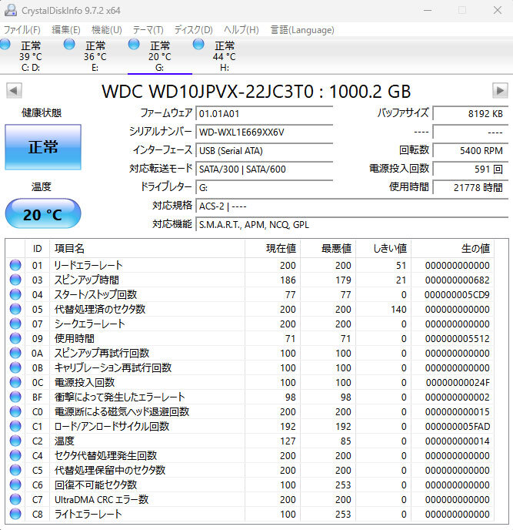Viewport: 513px width, 530px height.
Task: Click status orb for ID 04 スタート/ストップ回数
Action: [15, 294]
